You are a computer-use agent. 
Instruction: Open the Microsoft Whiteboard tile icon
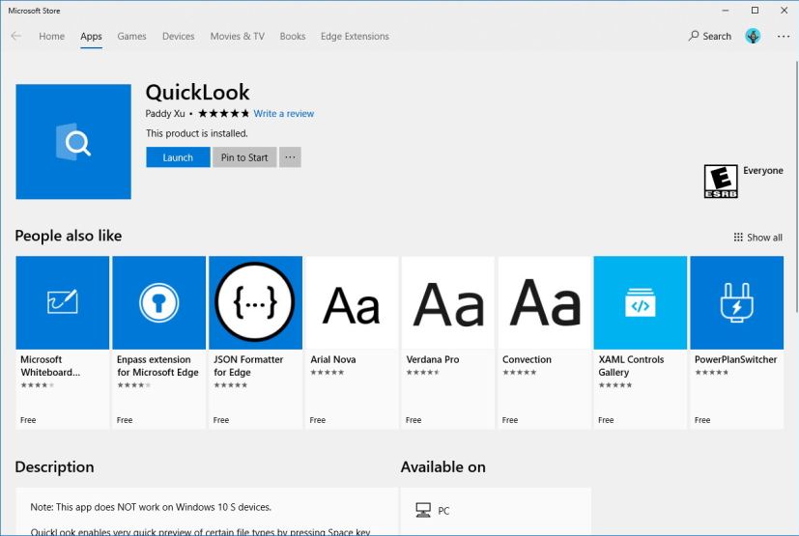(x=63, y=302)
